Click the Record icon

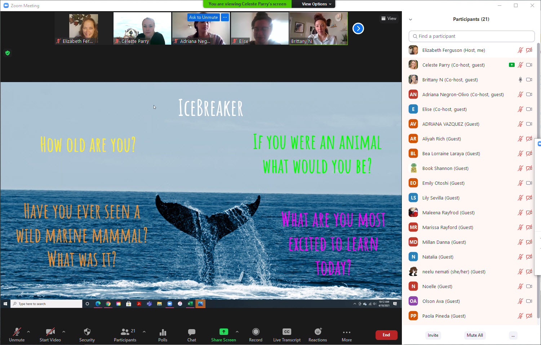[256, 332]
